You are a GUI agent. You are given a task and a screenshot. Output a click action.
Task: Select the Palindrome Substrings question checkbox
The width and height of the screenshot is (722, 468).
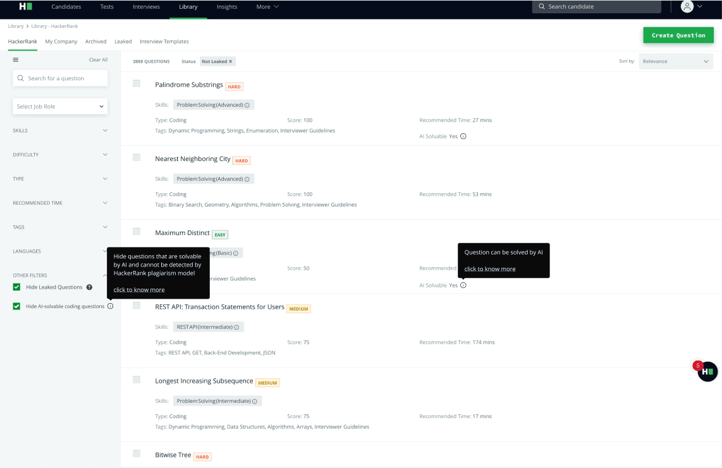click(137, 83)
